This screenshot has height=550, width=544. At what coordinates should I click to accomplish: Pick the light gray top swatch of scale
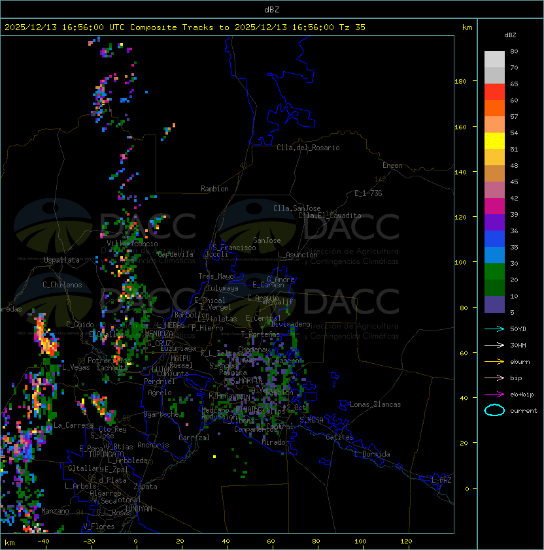pyautogui.click(x=494, y=59)
